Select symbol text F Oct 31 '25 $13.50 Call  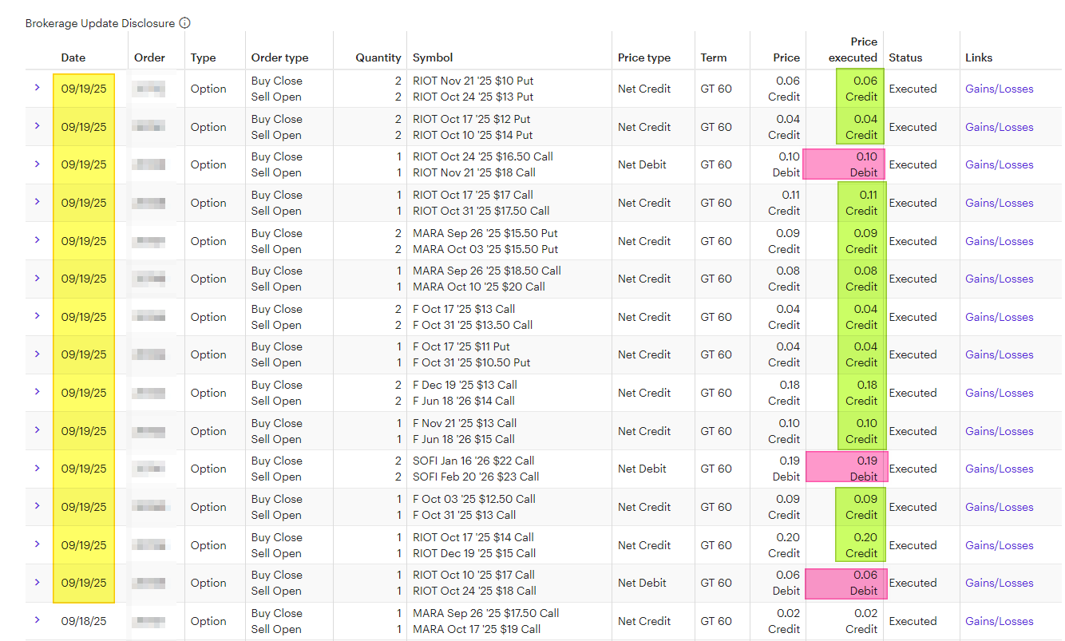click(473, 325)
